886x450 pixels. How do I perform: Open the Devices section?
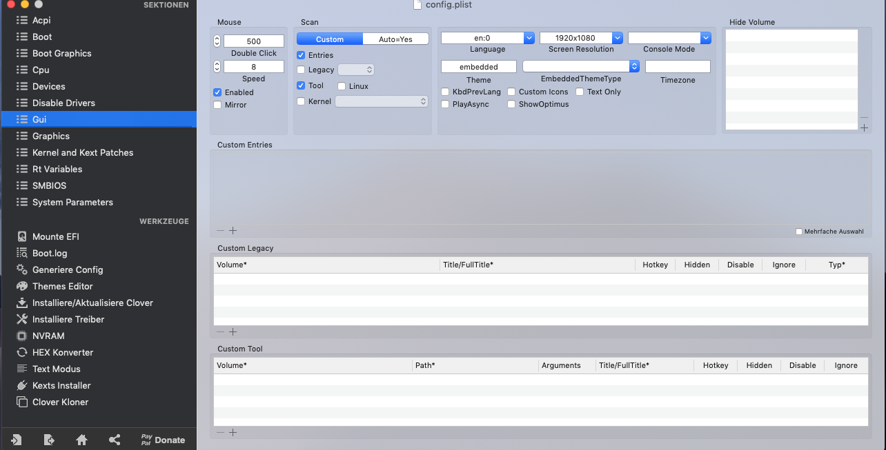tap(98, 86)
